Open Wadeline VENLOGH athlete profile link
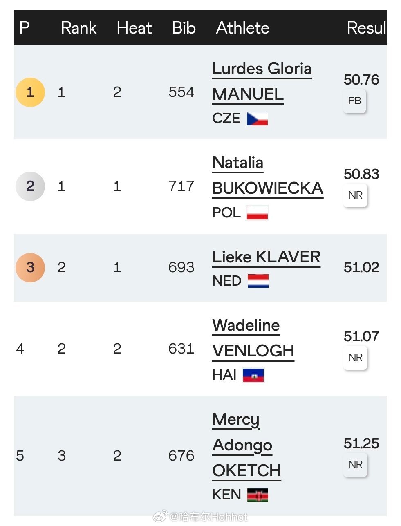Viewport: 401px width, 526px height. coord(253,338)
